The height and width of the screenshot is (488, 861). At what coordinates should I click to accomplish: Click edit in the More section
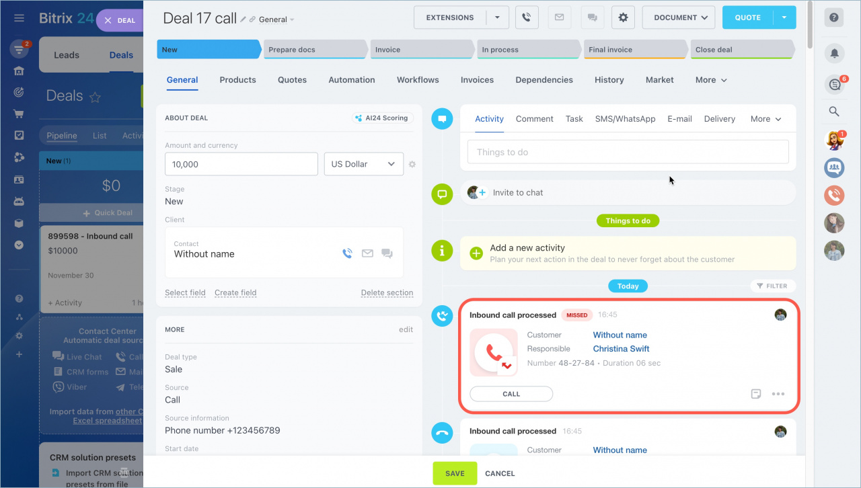coord(406,329)
